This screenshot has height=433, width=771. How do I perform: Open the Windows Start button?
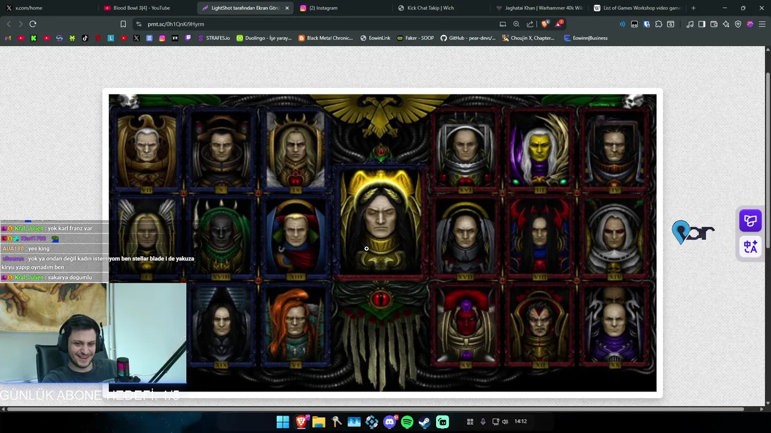(x=282, y=422)
